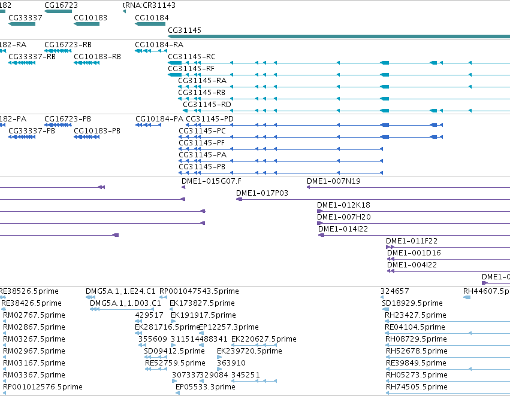
Task: Click EST RE52759.5prime
Action: [x=175, y=363]
